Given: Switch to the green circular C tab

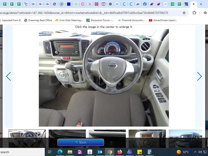Looking at the screenshot, I should point(76,4).
